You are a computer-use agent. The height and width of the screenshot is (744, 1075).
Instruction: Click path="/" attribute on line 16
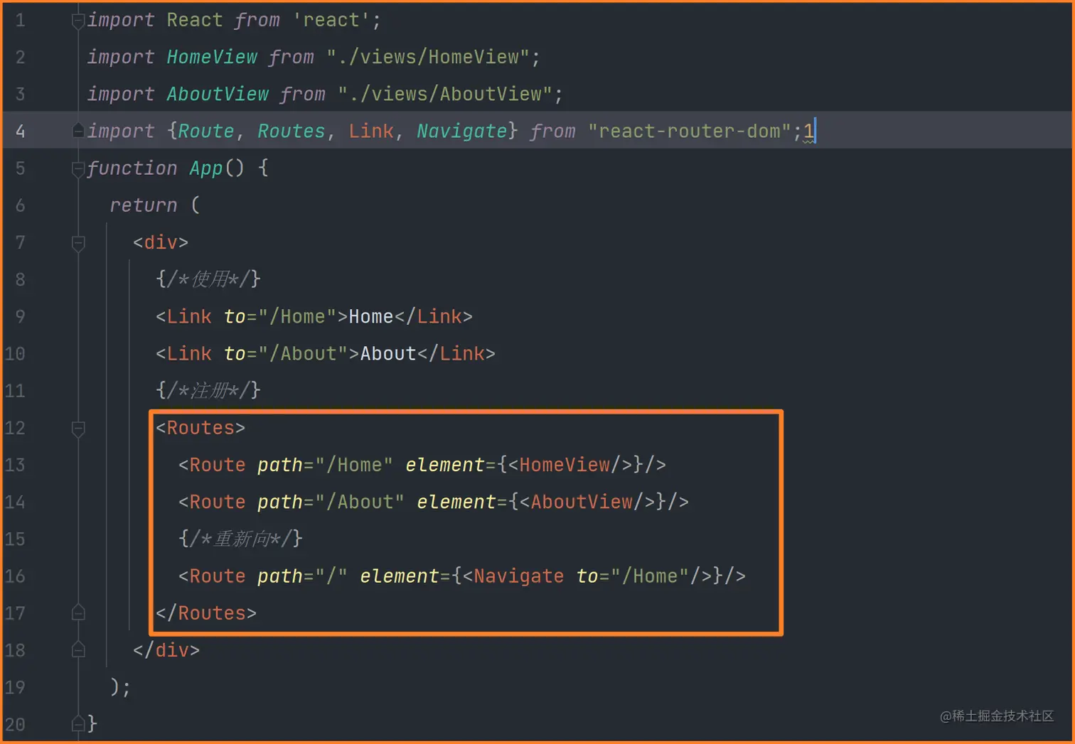[x=302, y=576]
